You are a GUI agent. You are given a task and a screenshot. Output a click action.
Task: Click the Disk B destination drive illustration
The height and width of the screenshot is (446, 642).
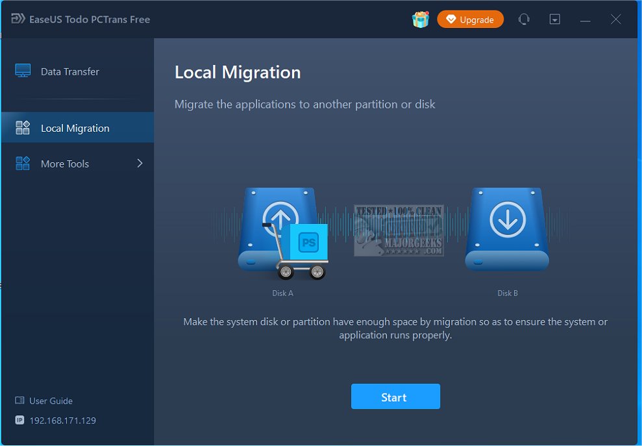507,229
